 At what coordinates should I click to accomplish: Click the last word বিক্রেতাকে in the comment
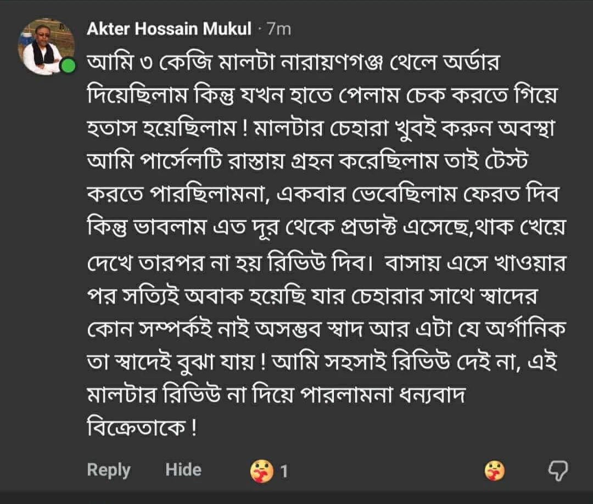click(135, 427)
